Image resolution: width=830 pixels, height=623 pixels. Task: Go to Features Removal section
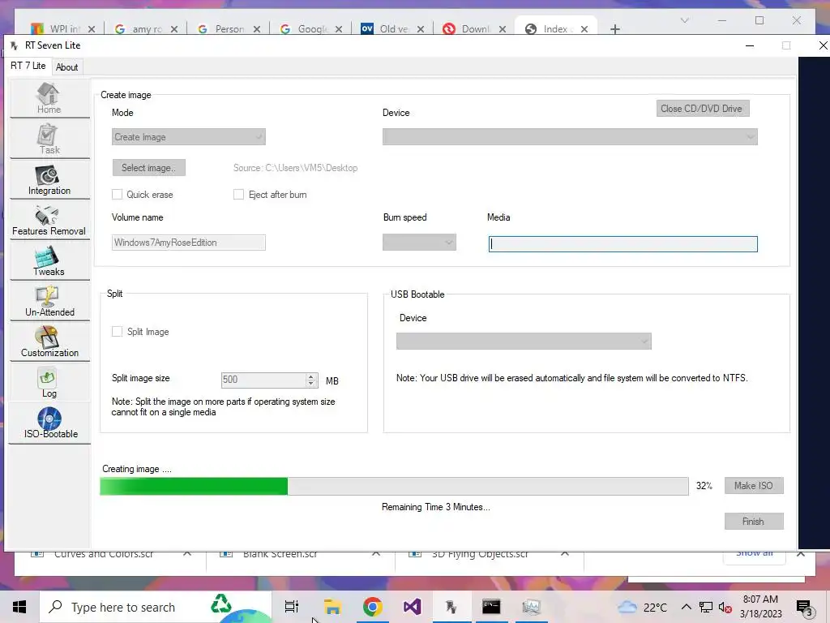pos(49,221)
